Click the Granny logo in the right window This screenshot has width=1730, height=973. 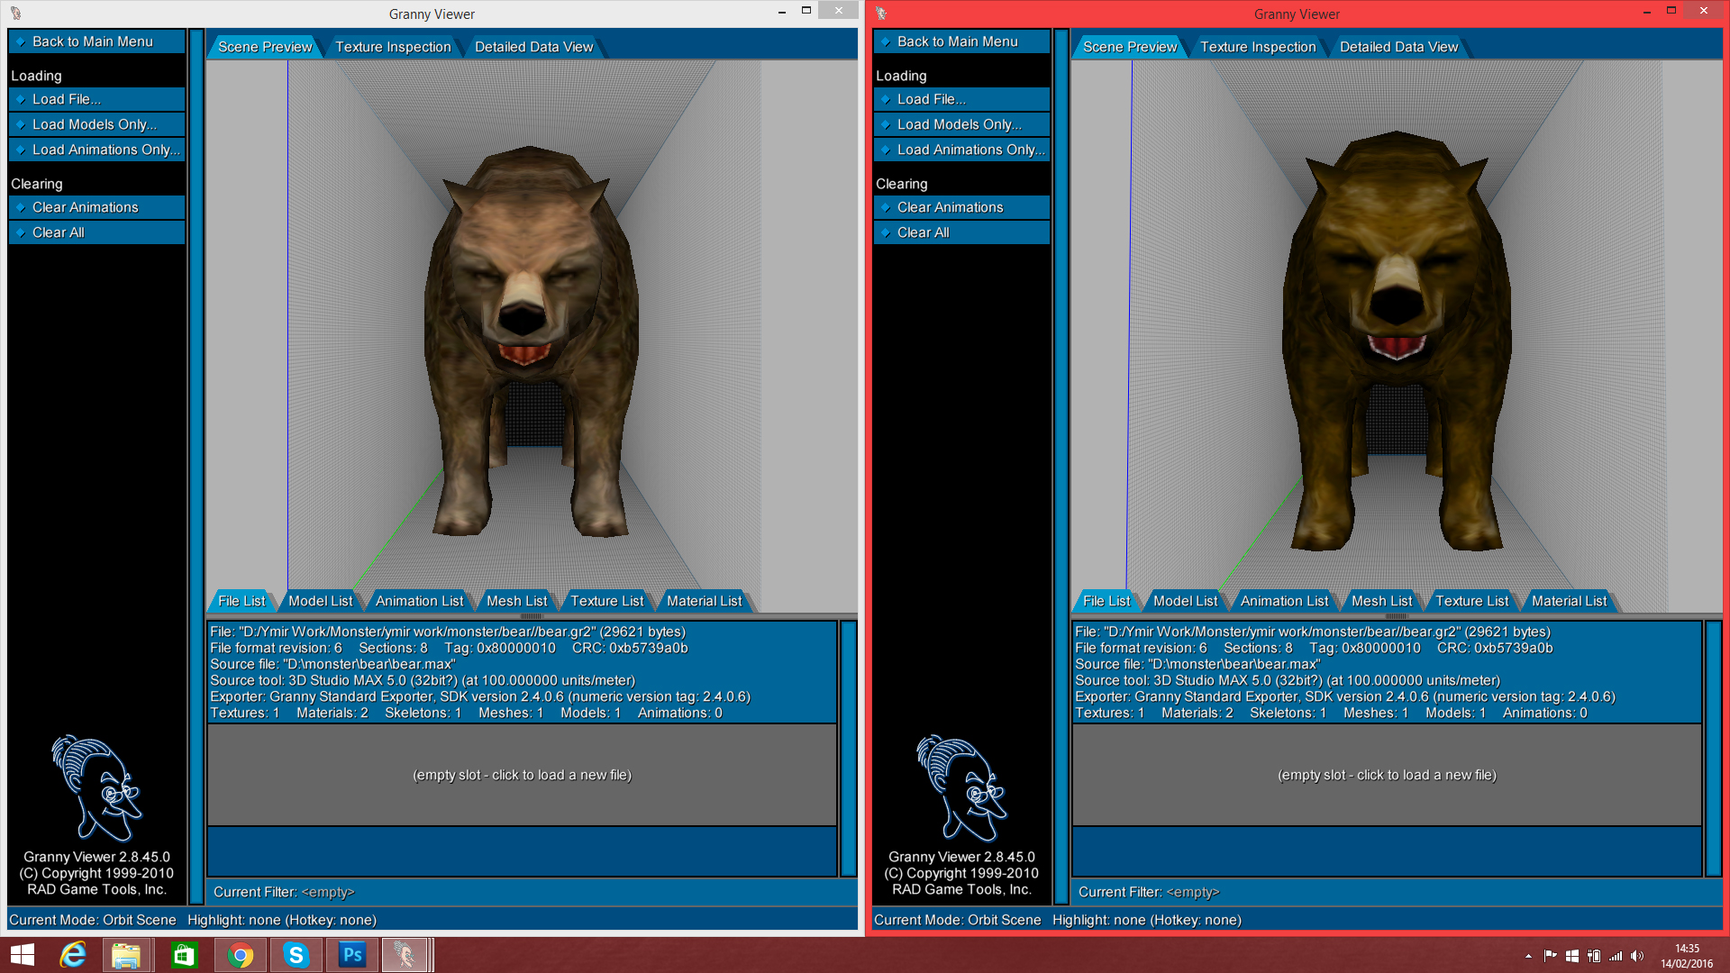tap(961, 787)
